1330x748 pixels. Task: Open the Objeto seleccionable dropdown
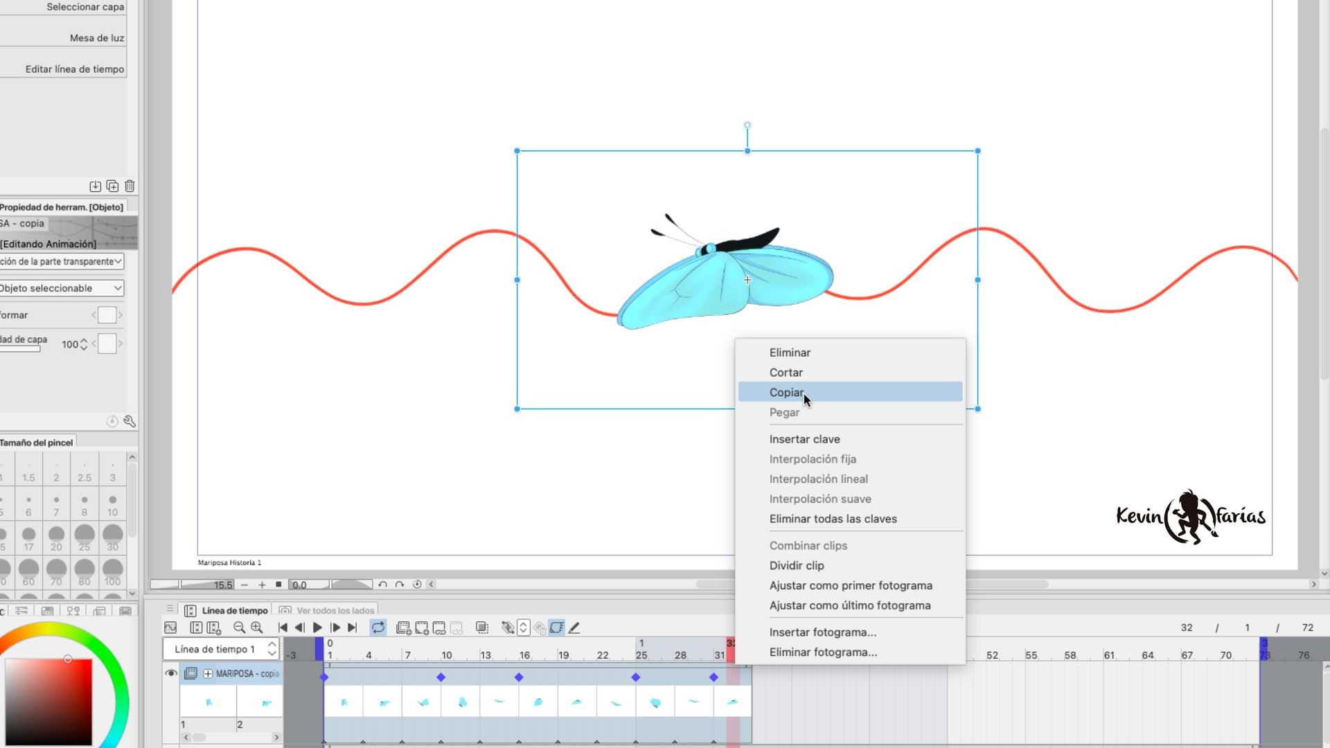tap(61, 288)
